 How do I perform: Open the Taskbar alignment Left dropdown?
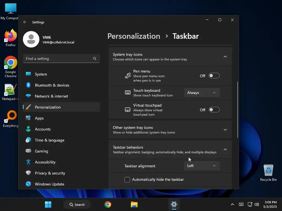tap(202, 166)
